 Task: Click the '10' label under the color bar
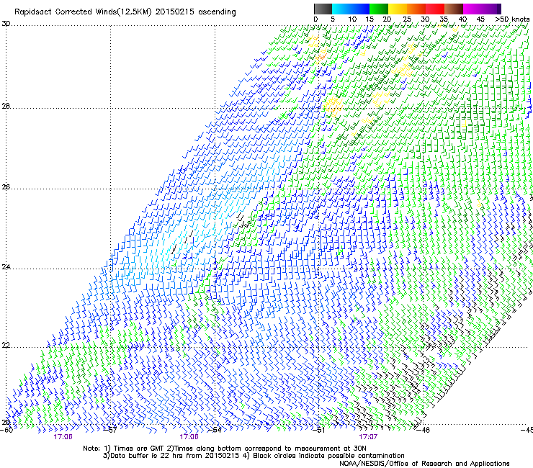pyautogui.click(x=352, y=19)
